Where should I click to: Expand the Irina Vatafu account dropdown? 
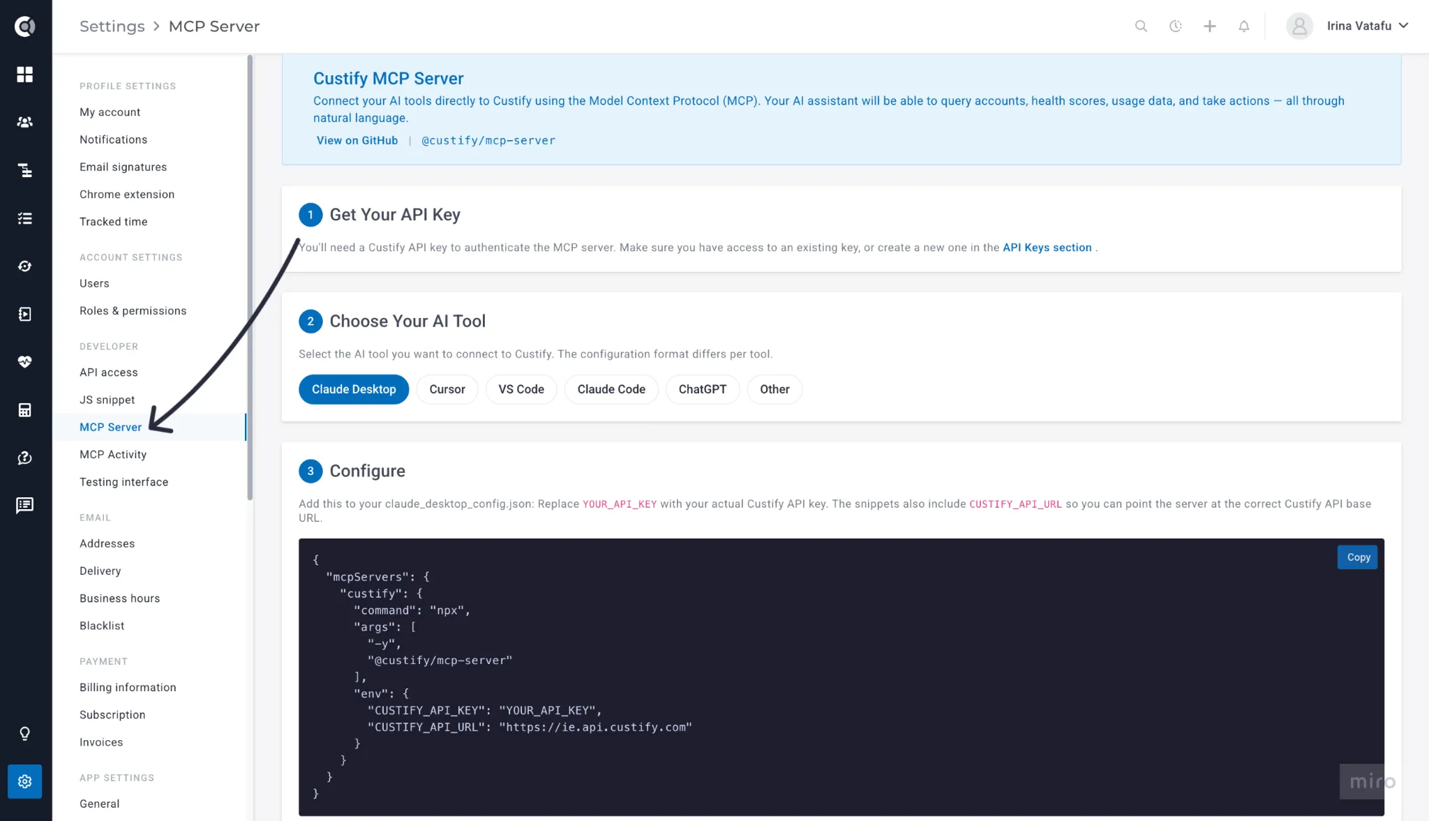pyautogui.click(x=1367, y=26)
